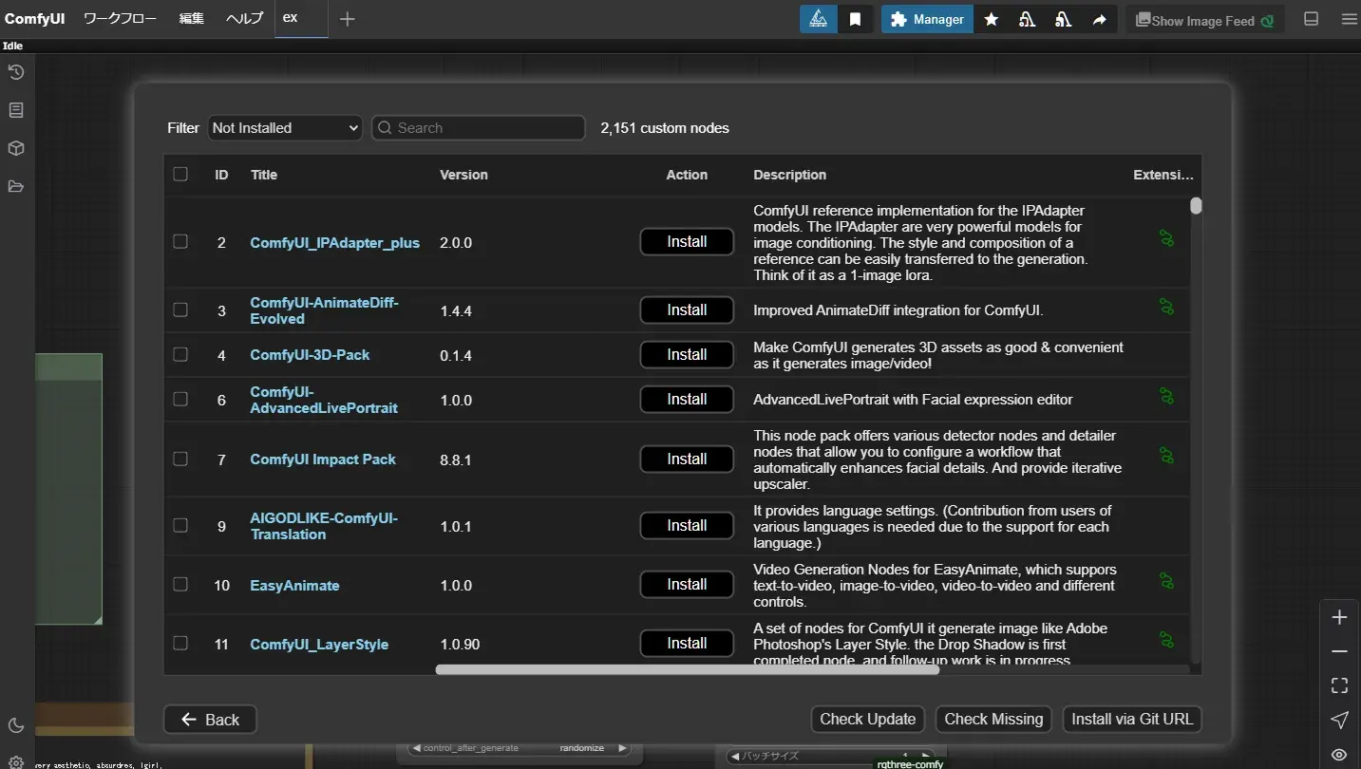Open the workflows folder sidebar icon
Screen dimensions: 1361x769
[x=16, y=186]
